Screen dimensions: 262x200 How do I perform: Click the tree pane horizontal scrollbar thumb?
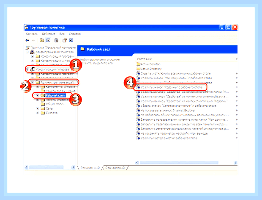(46, 167)
